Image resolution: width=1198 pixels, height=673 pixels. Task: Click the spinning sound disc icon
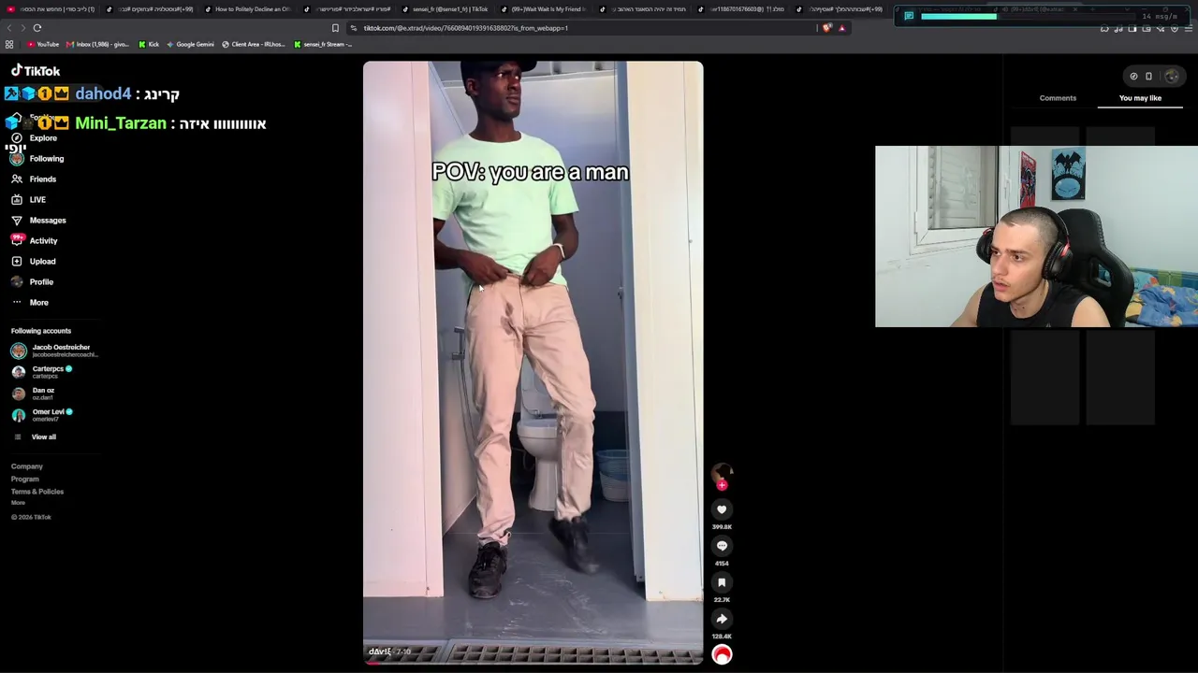click(722, 655)
